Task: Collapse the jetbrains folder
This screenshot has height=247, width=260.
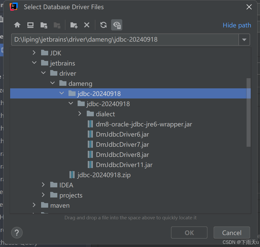Action: (x=34, y=63)
